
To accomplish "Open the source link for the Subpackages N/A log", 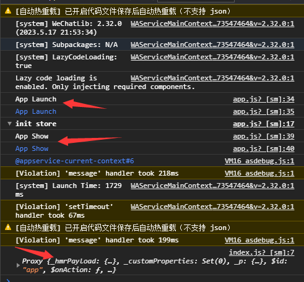I will 212,45.
